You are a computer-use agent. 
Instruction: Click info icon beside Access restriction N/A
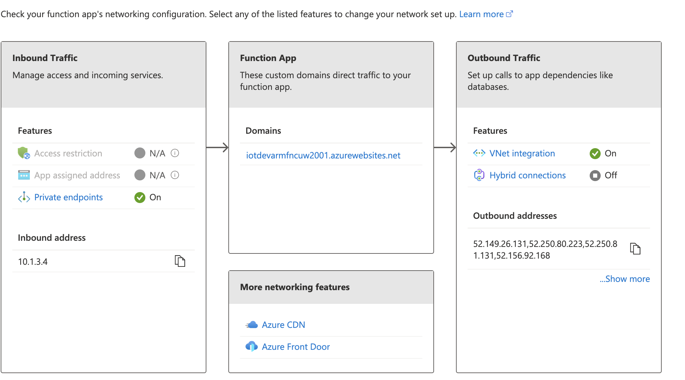pyautogui.click(x=175, y=153)
